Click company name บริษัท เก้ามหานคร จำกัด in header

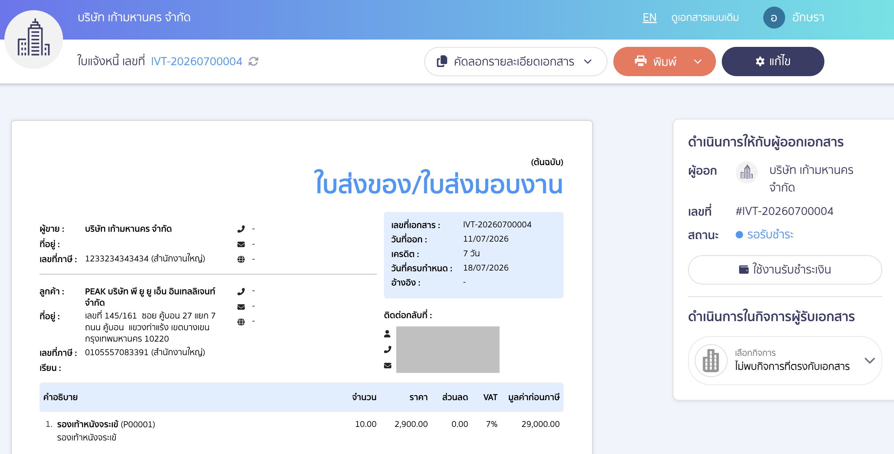134,17
